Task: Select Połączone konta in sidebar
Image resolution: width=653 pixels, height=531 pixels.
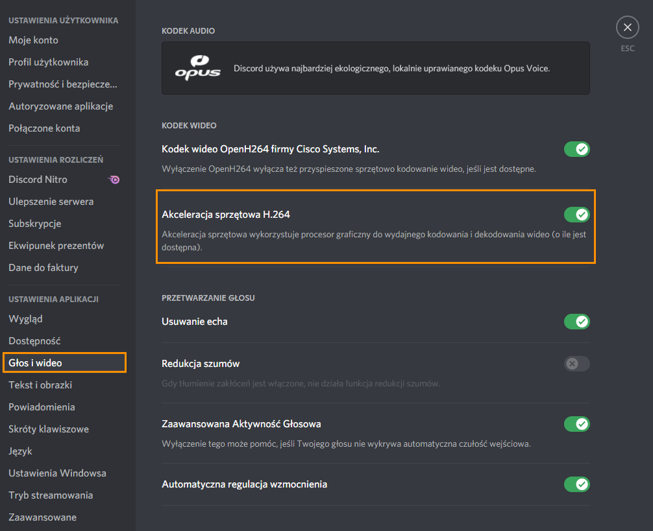Action: [x=44, y=128]
